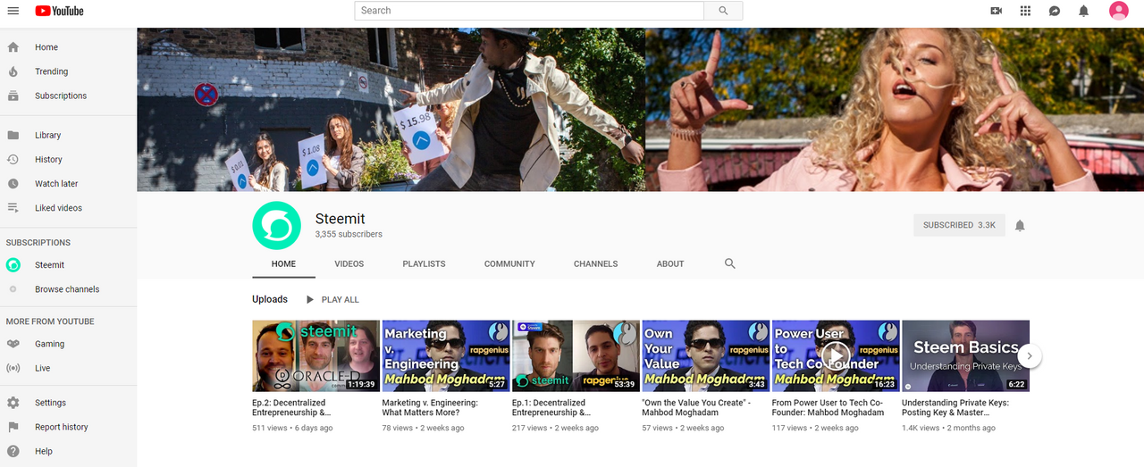Click the History clock icon
This screenshot has width=1144, height=467.
13,160
